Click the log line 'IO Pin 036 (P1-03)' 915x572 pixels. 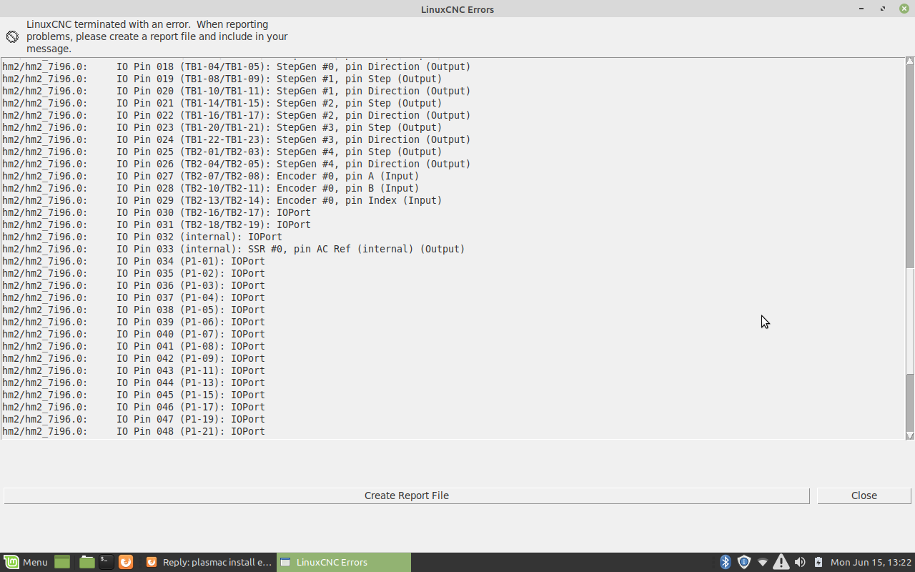click(134, 285)
